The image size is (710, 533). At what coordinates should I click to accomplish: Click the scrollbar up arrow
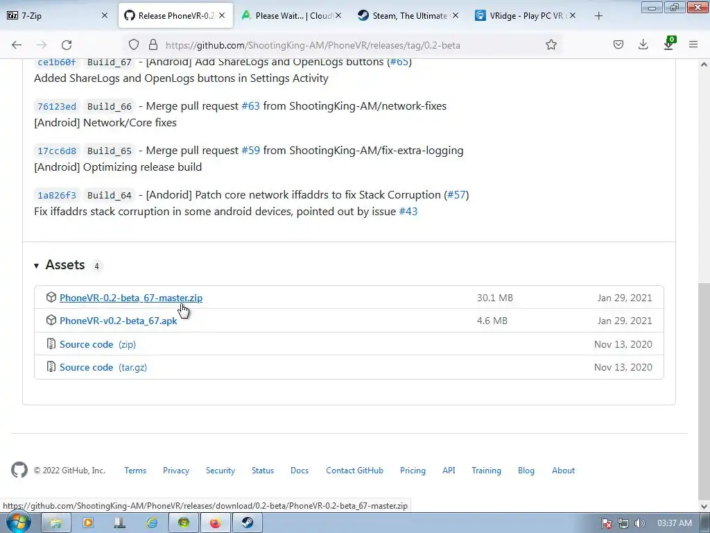coord(704,65)
